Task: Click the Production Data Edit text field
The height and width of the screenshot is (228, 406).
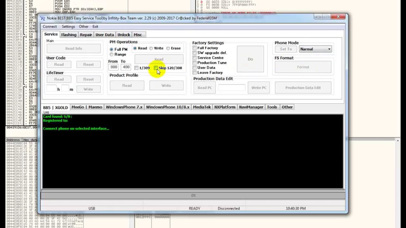Action: click(x=232, y=88)
